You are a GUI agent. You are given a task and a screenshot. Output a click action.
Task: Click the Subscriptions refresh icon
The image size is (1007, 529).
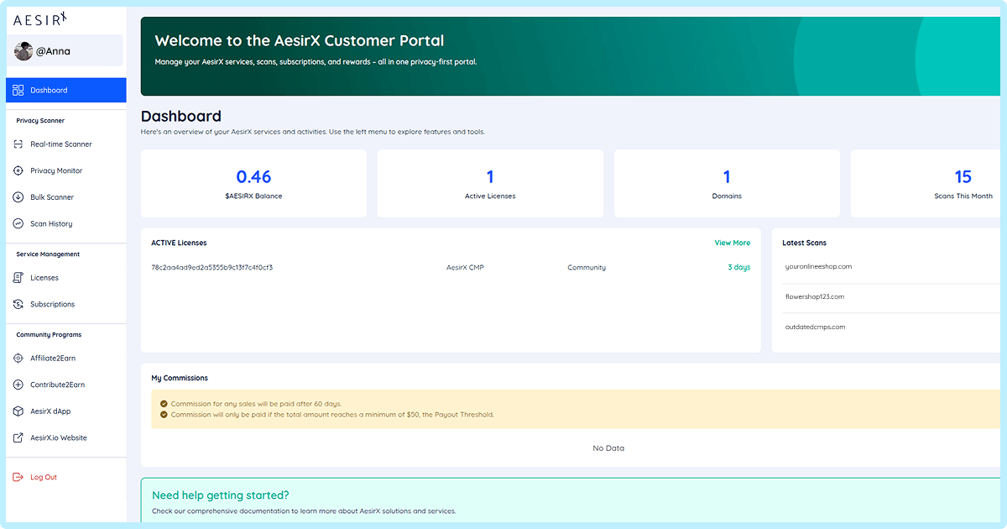click(x=18, y=304)
